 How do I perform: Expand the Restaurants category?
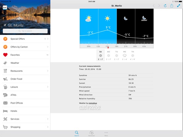click(x=25, y=71)
